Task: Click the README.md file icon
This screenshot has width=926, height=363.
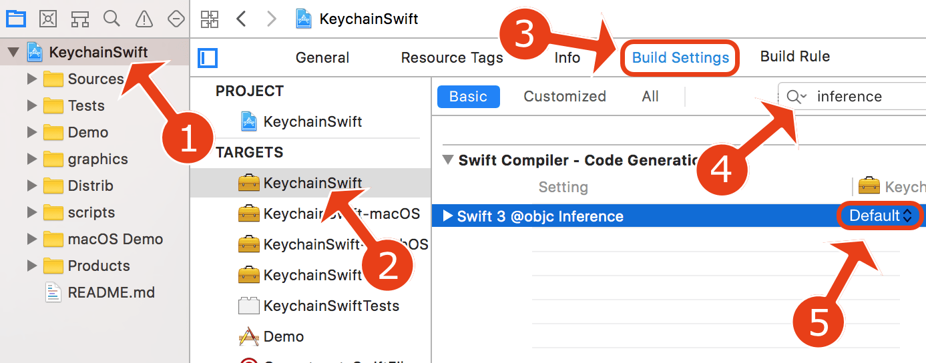Action: click(x=53, y=292)
